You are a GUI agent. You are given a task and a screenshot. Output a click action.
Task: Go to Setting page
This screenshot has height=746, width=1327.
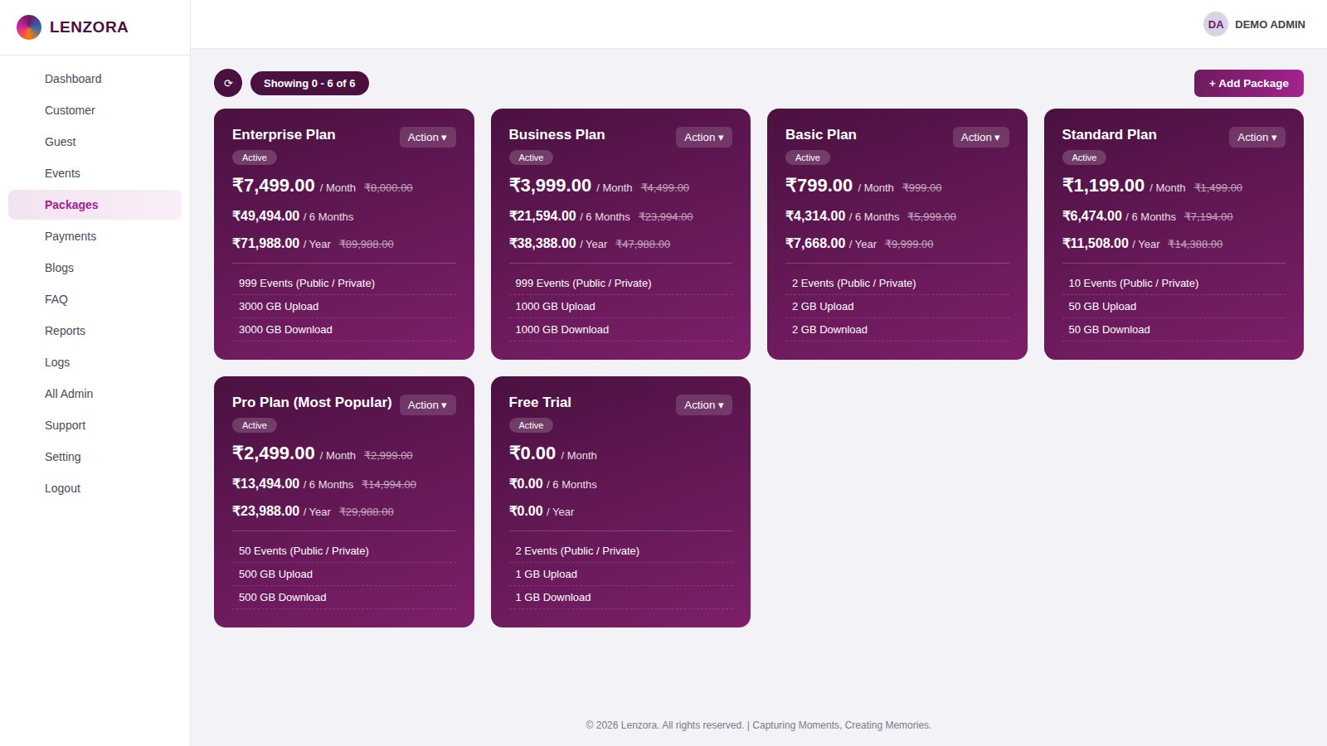tap(95, 457)
